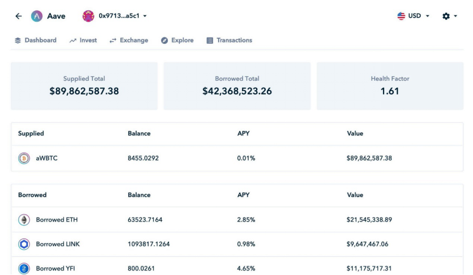Click the aWBTC token icon
The image size is (473, 275).
(24, 158)
